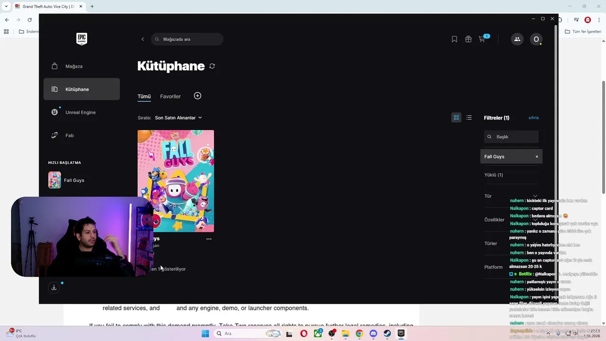Open the Fab marketplace entry
This screenshot has height=341, width=606.
[81, 135]
